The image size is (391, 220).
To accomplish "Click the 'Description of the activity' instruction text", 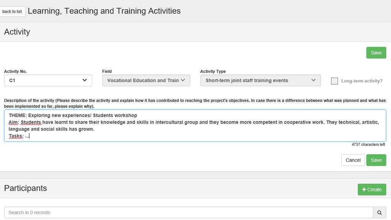I will [195, 103].
